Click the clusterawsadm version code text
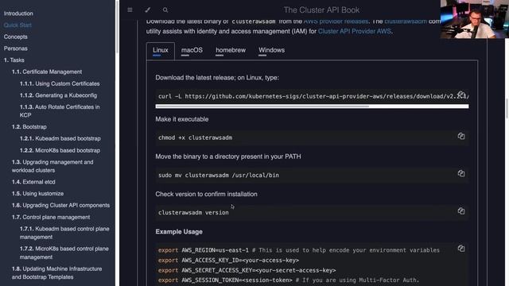509x286 pixels. 193,213
